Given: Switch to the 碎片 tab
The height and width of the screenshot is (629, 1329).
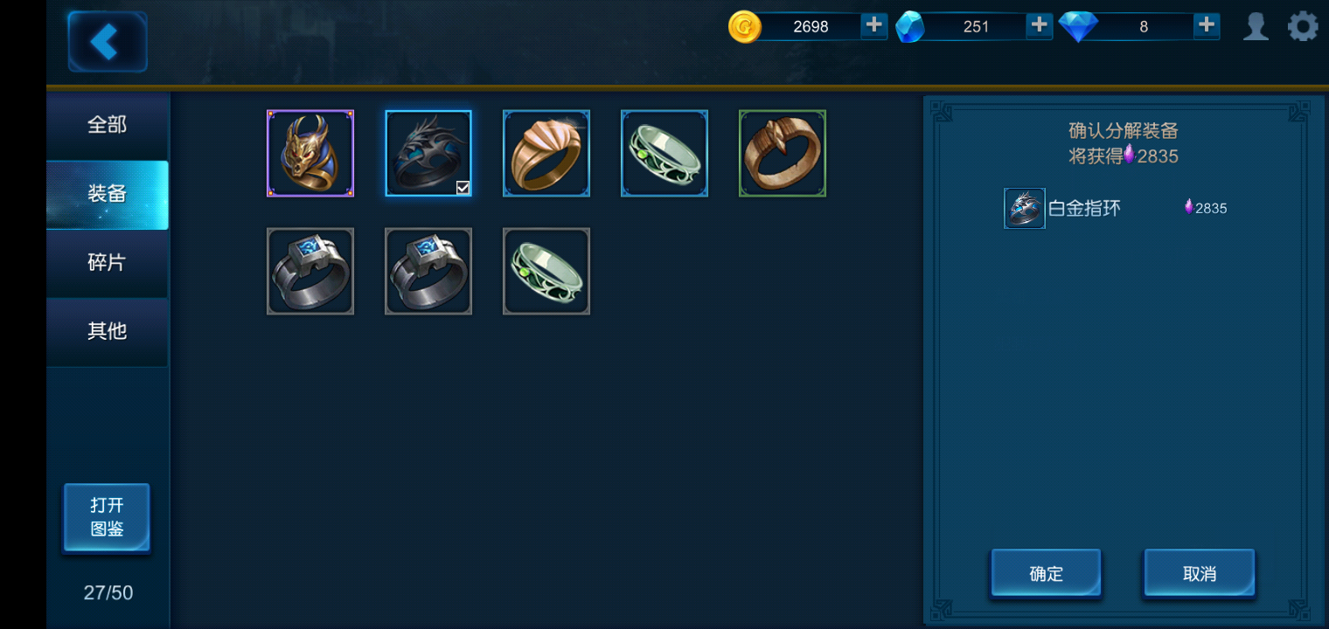Looking at the screenshot, I should (108, 263).
